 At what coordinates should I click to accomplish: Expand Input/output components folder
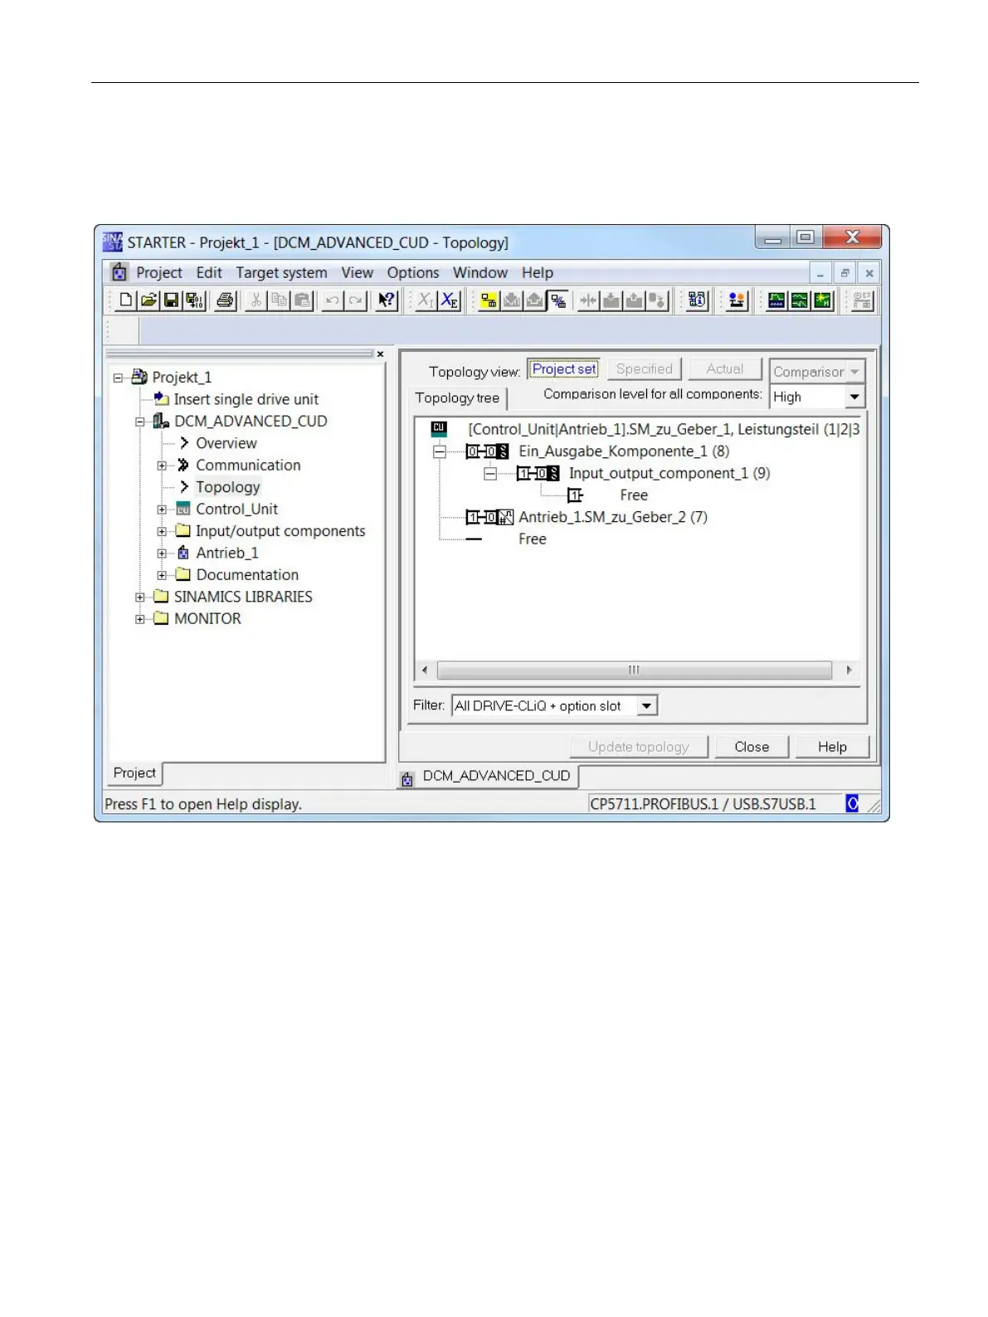tap(162, 531)
